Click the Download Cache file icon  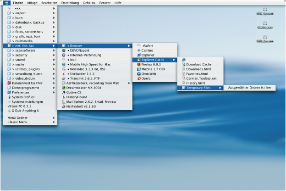[184, 64]
